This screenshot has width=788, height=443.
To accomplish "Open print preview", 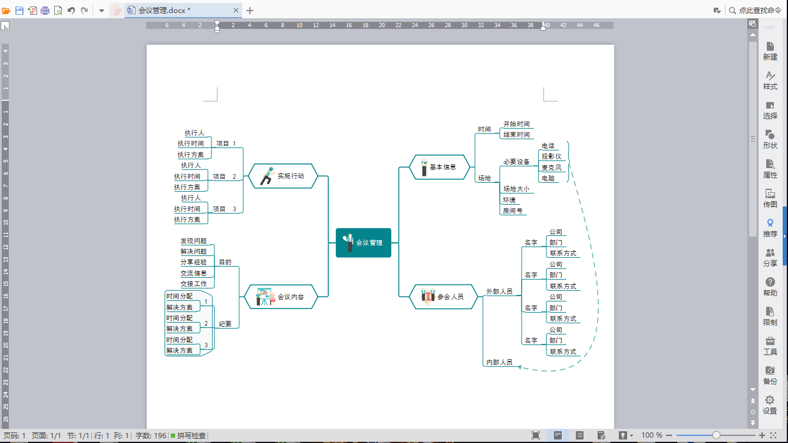I will (x=58, y=10).
